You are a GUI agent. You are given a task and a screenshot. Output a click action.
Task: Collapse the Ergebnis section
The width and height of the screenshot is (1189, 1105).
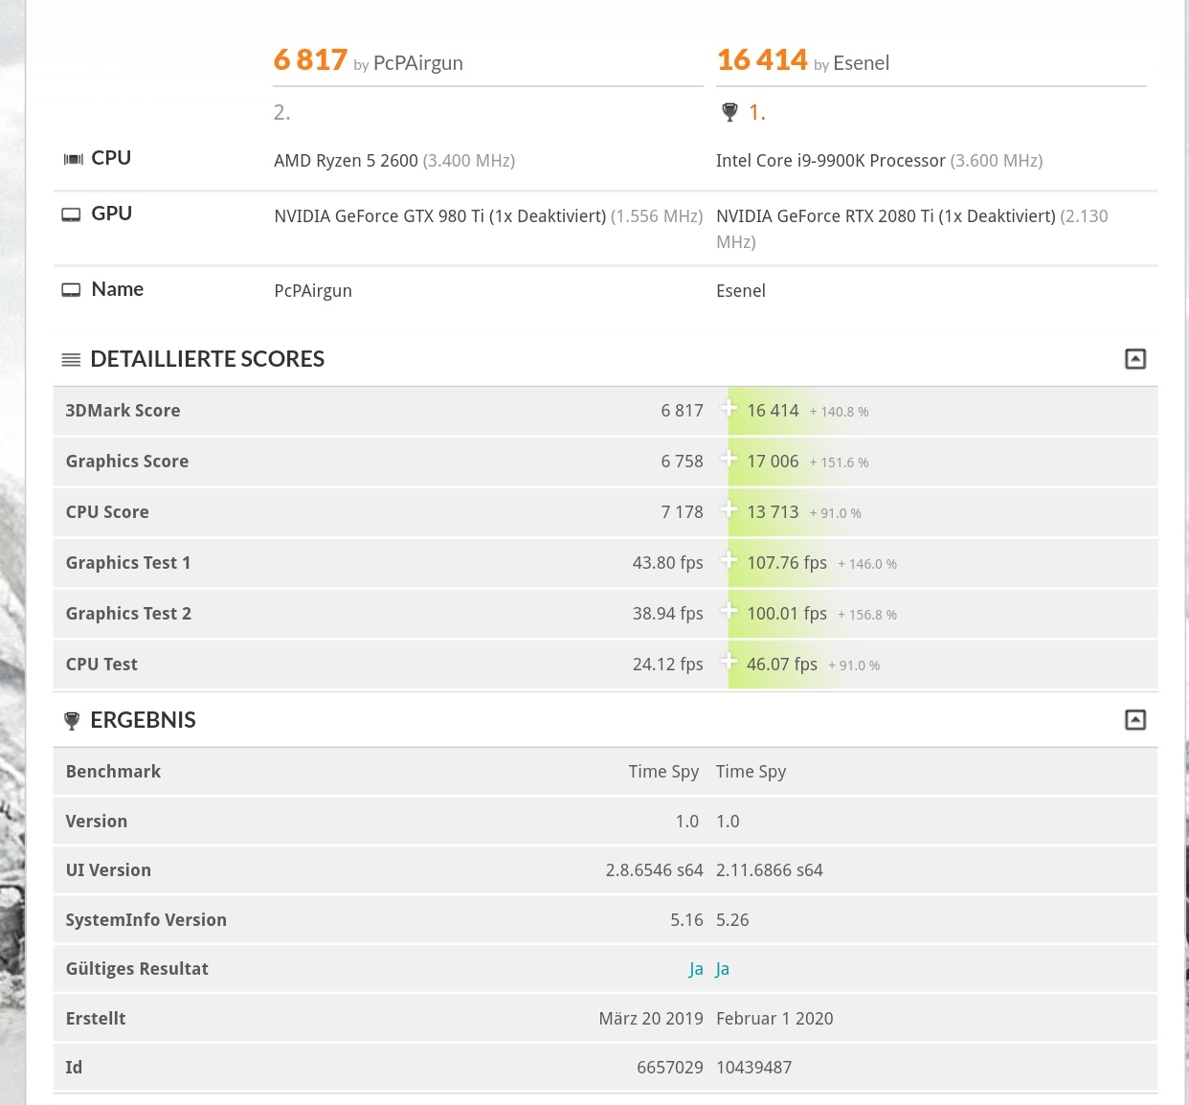coord(1135,720)
